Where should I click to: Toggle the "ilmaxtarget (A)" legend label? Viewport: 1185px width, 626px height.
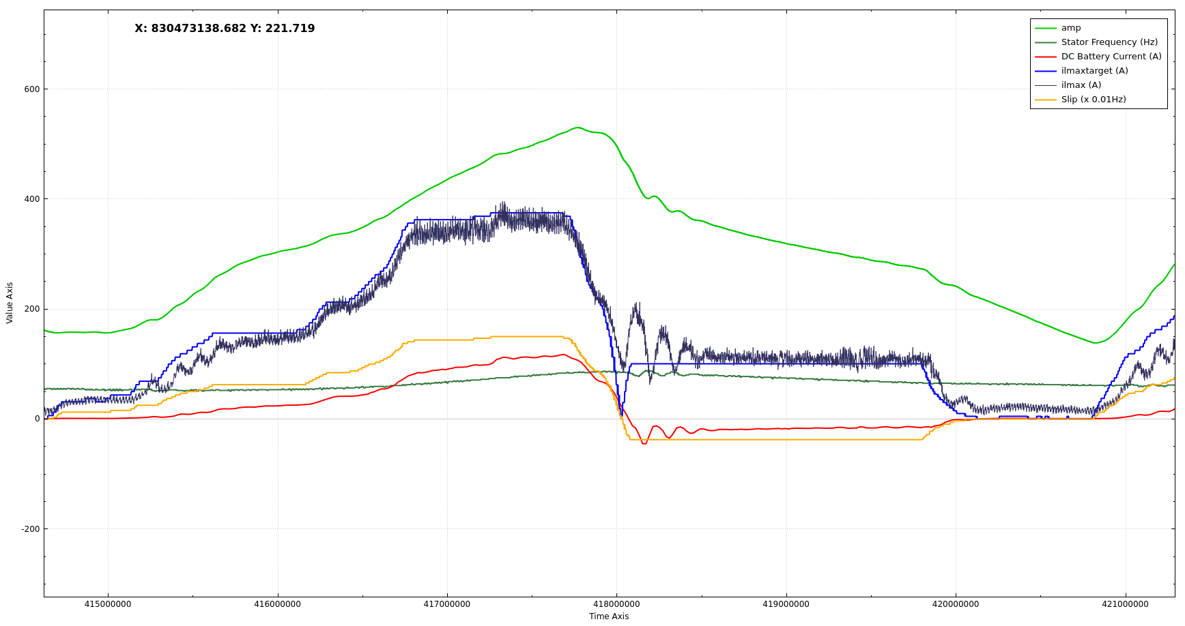1094,71
